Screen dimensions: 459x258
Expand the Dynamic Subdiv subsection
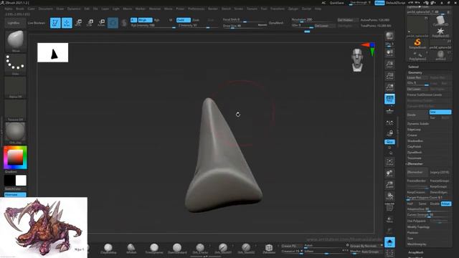(418, 124)
